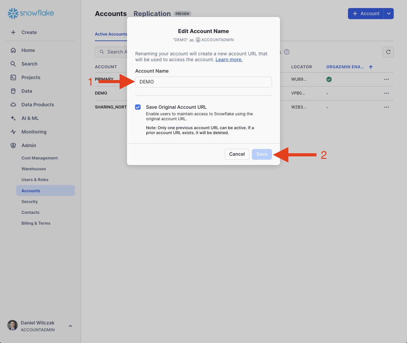Expand the Daniel Wilczak user menu
This screenshot has width=407, height=343.
(x=70, y=326)
